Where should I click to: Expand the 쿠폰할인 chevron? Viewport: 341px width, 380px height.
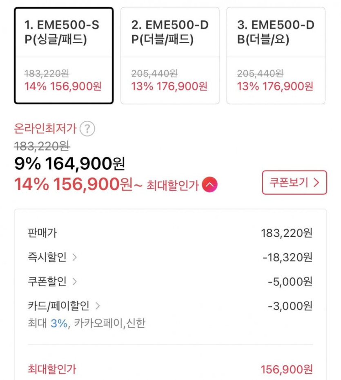[74, 281]
